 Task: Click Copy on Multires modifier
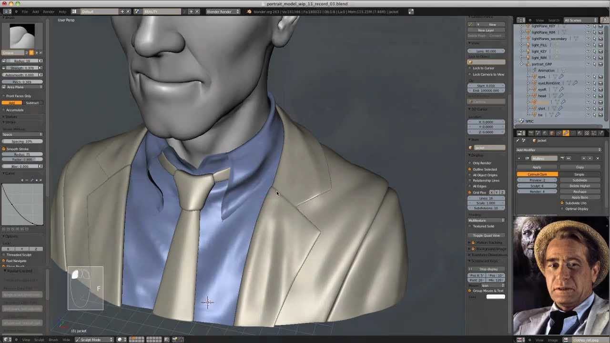(x=579, y=167)
